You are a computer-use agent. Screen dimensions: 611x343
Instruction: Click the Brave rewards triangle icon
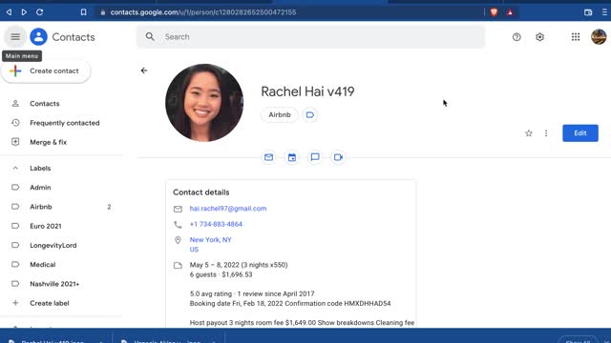[x=510, y=12]
